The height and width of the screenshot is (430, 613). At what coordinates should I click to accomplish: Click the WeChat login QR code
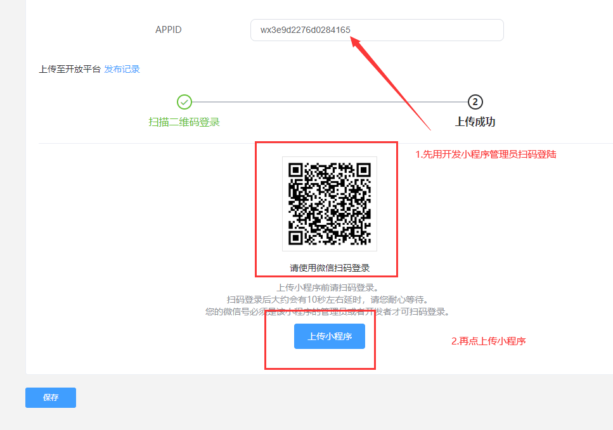330,204
